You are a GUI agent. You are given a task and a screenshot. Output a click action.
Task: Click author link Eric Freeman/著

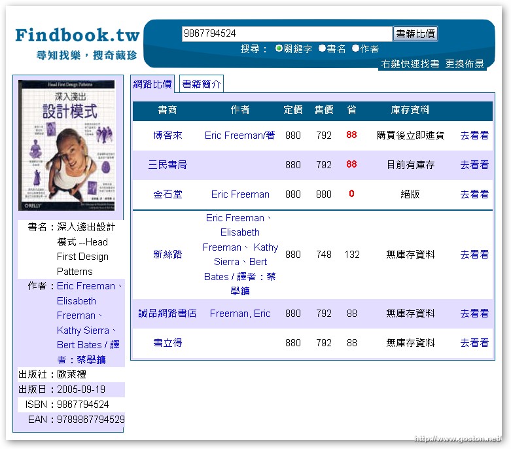(240, 135)
